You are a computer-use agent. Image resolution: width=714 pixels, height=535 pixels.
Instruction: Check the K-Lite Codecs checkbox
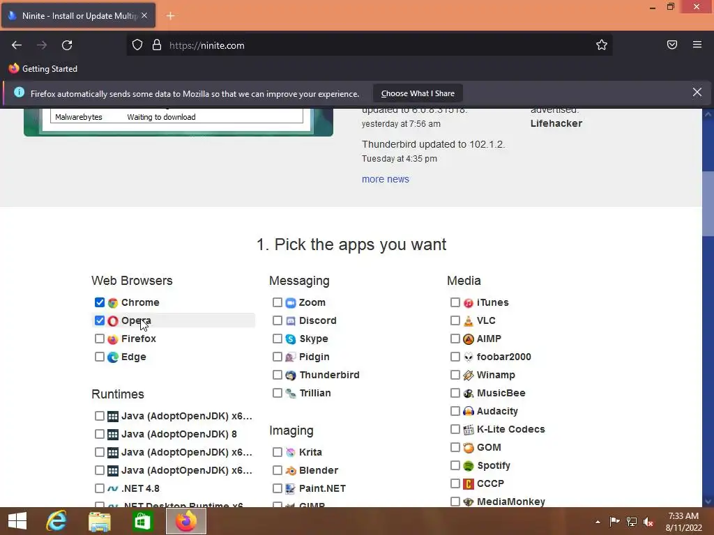[x=455, y=429]
